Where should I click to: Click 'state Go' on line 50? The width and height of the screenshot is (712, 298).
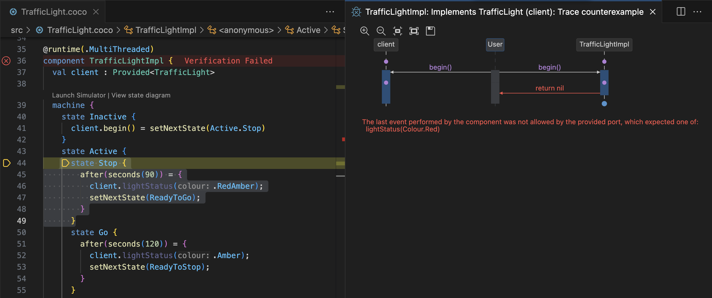pos(89,232)
